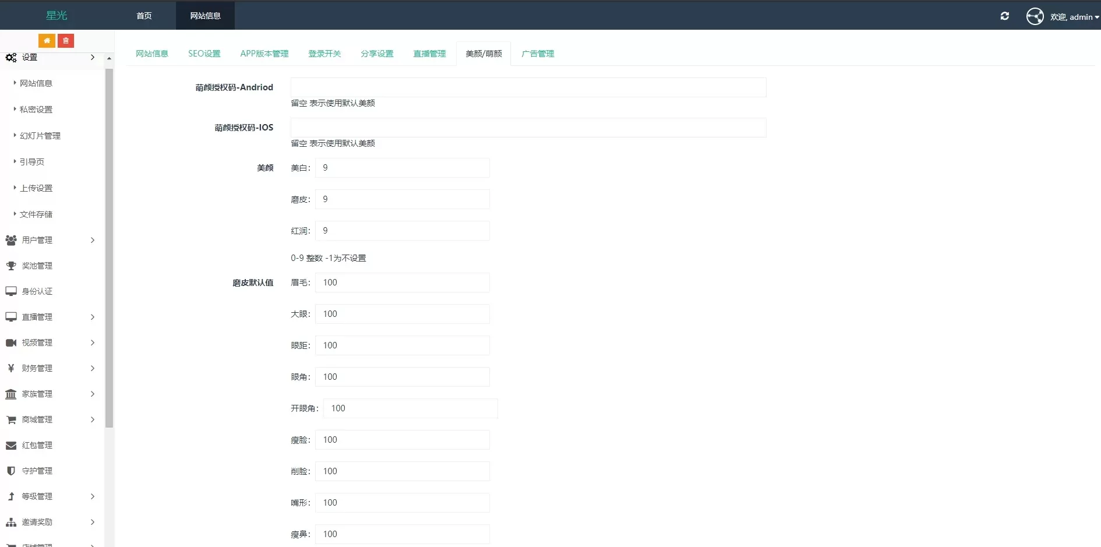Switch to the SEO设置 tab
The image size is (1101, 547).
tap(204, 54)
